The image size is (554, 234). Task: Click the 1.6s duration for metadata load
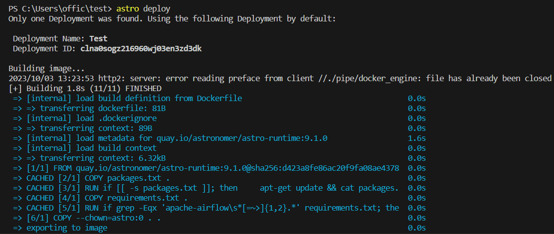click(416, 138)
